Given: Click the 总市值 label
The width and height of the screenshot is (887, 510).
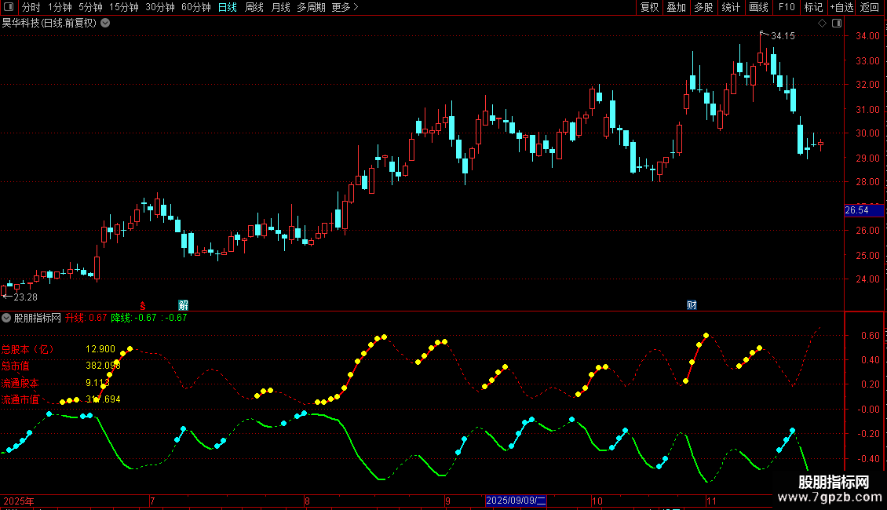Looking at the screenshot, I should [x=15, y=366].
